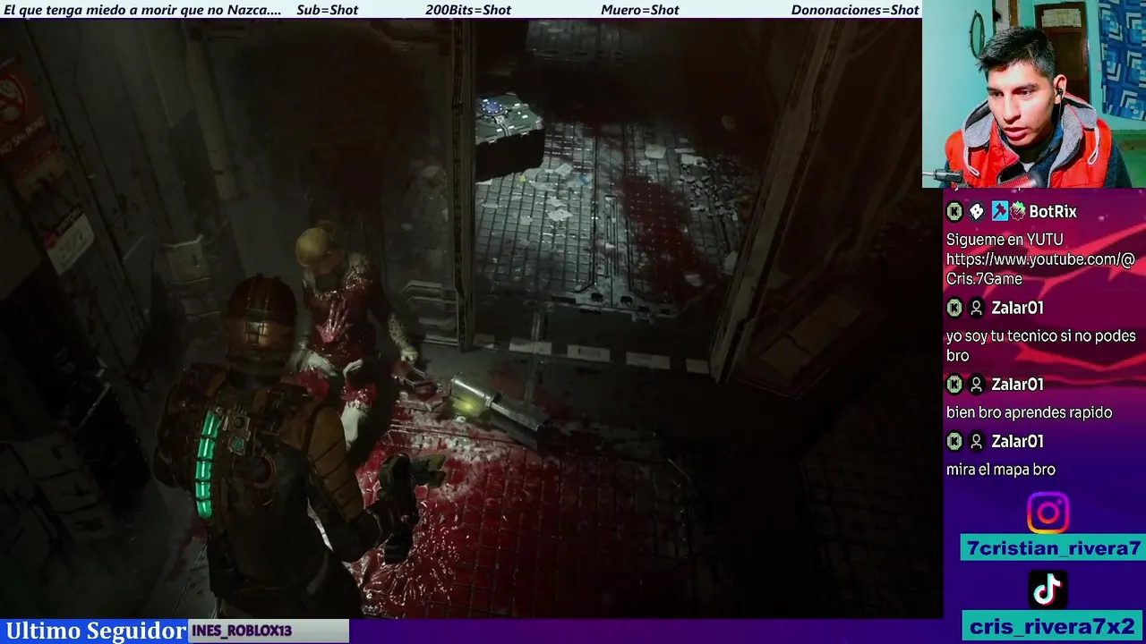Click the 7cristian_rivera7 Instagram handle
The width and height of the screenshot is (1146, 644).
(1053, 548)
